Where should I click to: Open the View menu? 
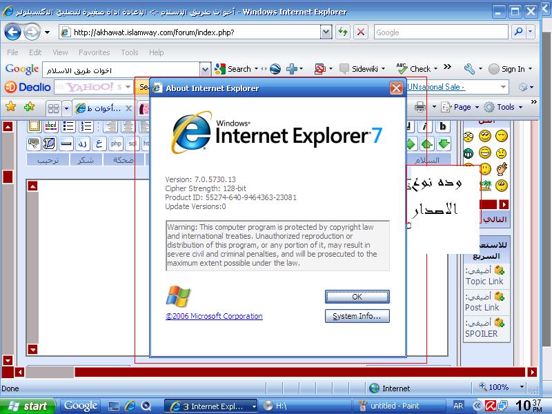60,52
